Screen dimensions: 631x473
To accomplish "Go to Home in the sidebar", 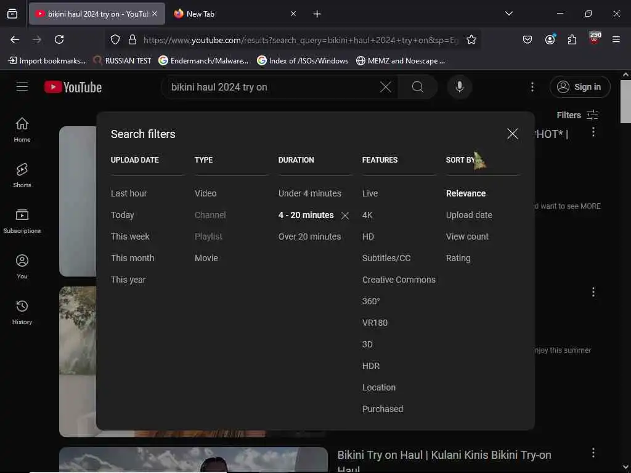I will point(22,129).
